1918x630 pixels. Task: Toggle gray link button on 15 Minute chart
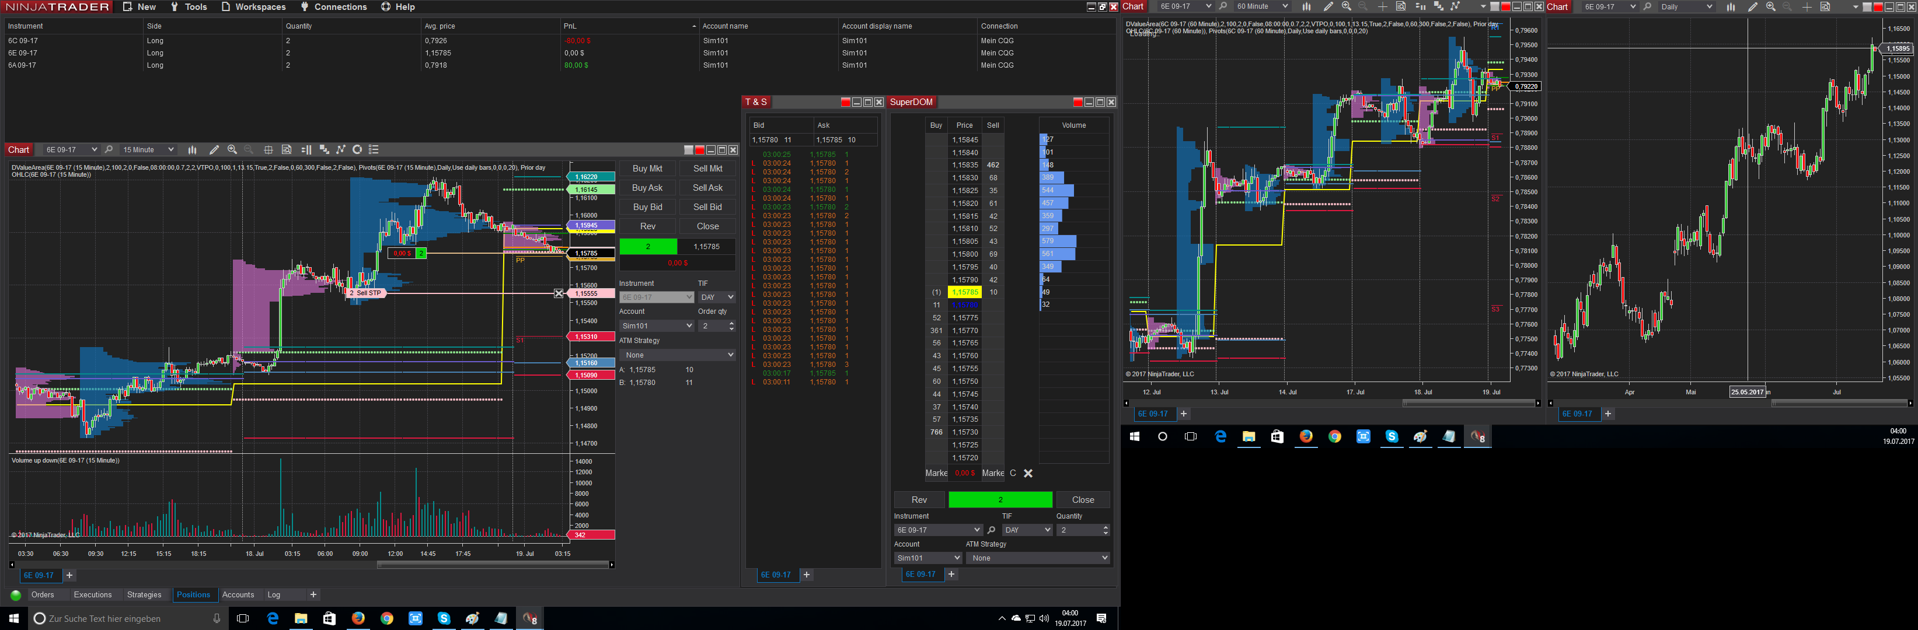coord(689,150)
